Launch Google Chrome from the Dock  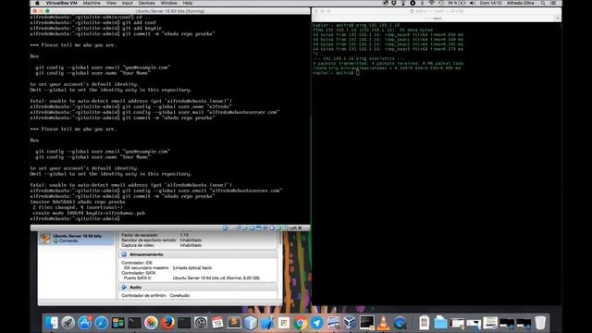301,323
